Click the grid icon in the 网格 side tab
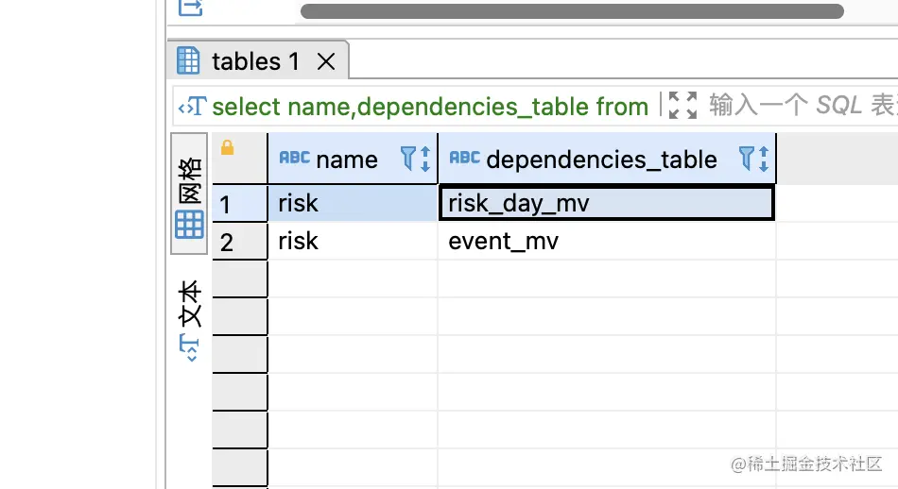Screen dimensions: 898x489 (x=189, y=225)
